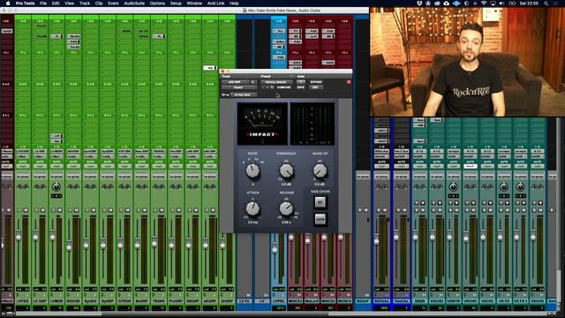Toggle automation Safe in plugin header
The width and height of the screenshot is (565, 318).
300,87
